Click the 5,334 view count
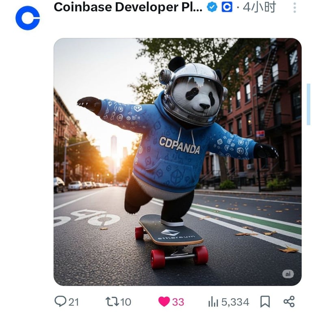The width and height of the screenshot is (312, 312). pyautogui.click(x=235, y=302)
